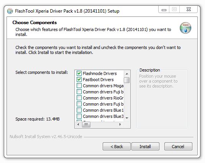
Task: Close the setup window
Action: coord(189,10)
